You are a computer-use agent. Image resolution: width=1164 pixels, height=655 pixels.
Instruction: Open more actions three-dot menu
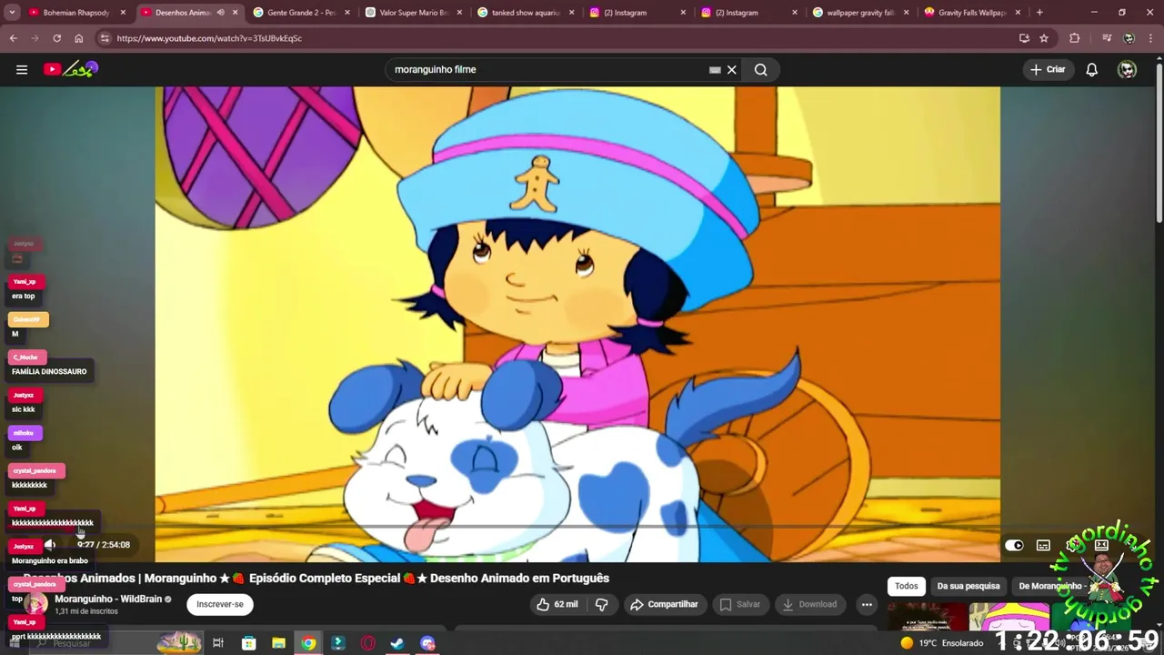[867, 604]
